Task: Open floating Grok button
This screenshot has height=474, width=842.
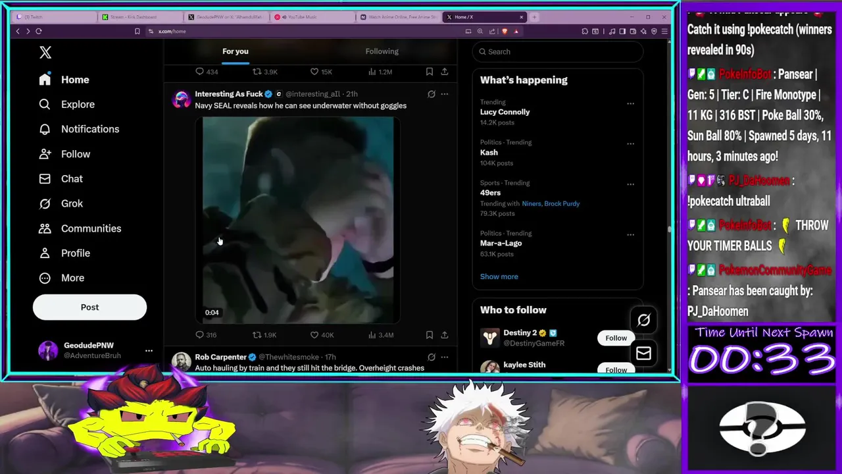Action: (x=643, y=320)
